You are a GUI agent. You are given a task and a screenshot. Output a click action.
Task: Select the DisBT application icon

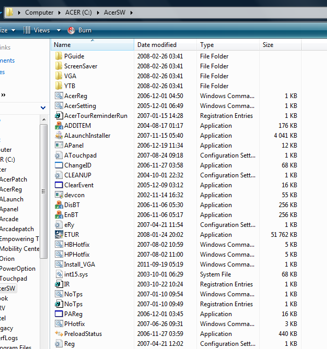click(59, 205)
